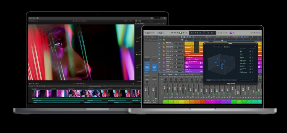Click the Share icon in Final Cut Pro
Viewport: 287px width, 133px height.
point(165,18)
